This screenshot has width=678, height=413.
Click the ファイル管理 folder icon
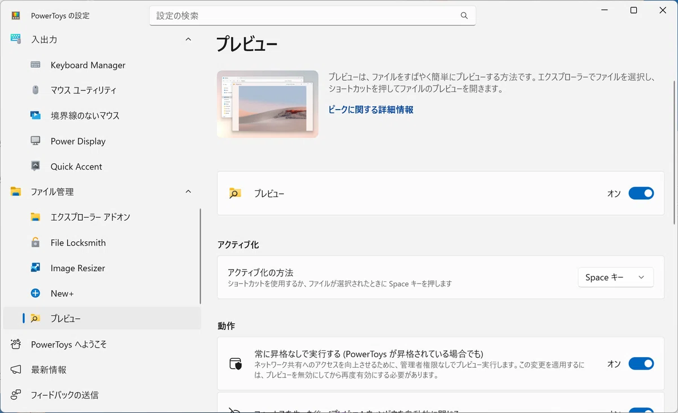click(x=16, y=192)
